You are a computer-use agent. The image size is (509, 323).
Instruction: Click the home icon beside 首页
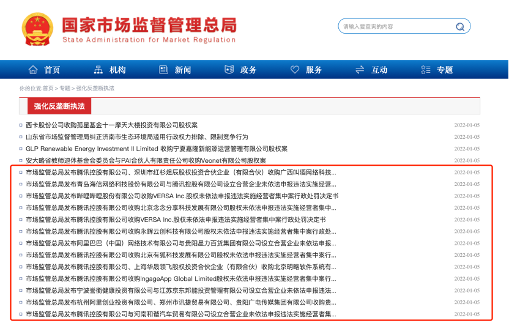pos(33,70)
